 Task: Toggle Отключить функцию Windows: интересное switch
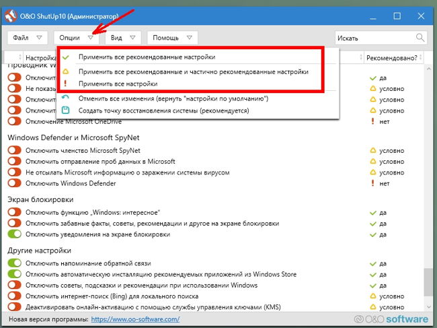click(x=15, y=212)
